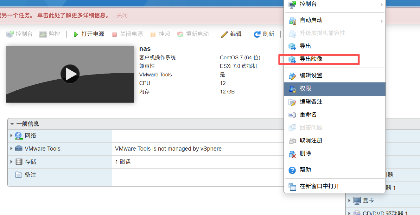
Task: Click the 'ESXi 7.0 虚拟机' value
Action: [x=239, y=66]
